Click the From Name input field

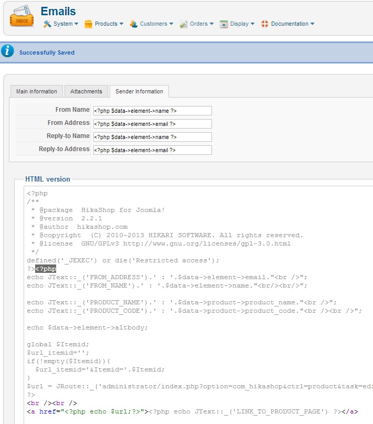point(152,111)
